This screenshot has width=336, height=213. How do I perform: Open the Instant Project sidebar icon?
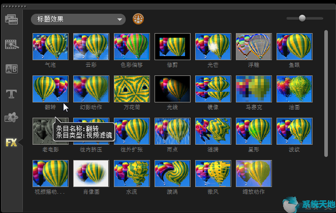12,44
